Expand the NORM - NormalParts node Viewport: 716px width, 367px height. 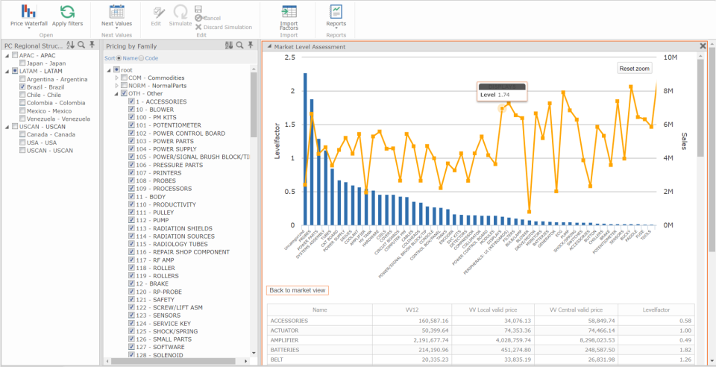click(116, 85)
